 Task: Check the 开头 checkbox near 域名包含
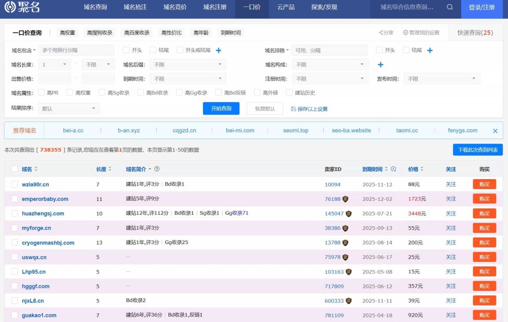coord(126,50)
